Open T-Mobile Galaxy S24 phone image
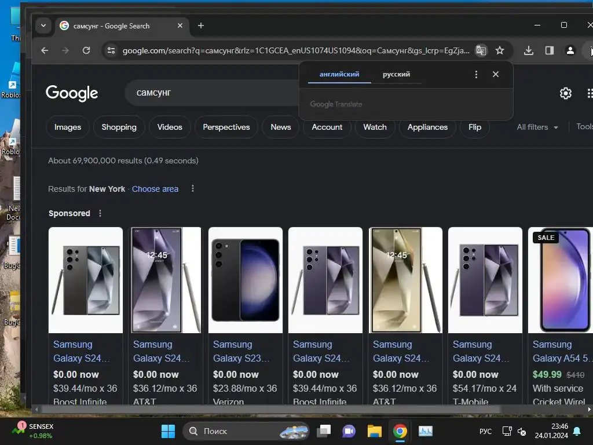Screen dimensions: 593x445 tap(485, 280)
